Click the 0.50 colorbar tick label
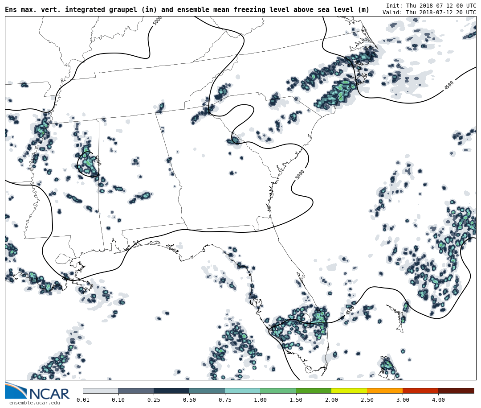 point(189,400)
